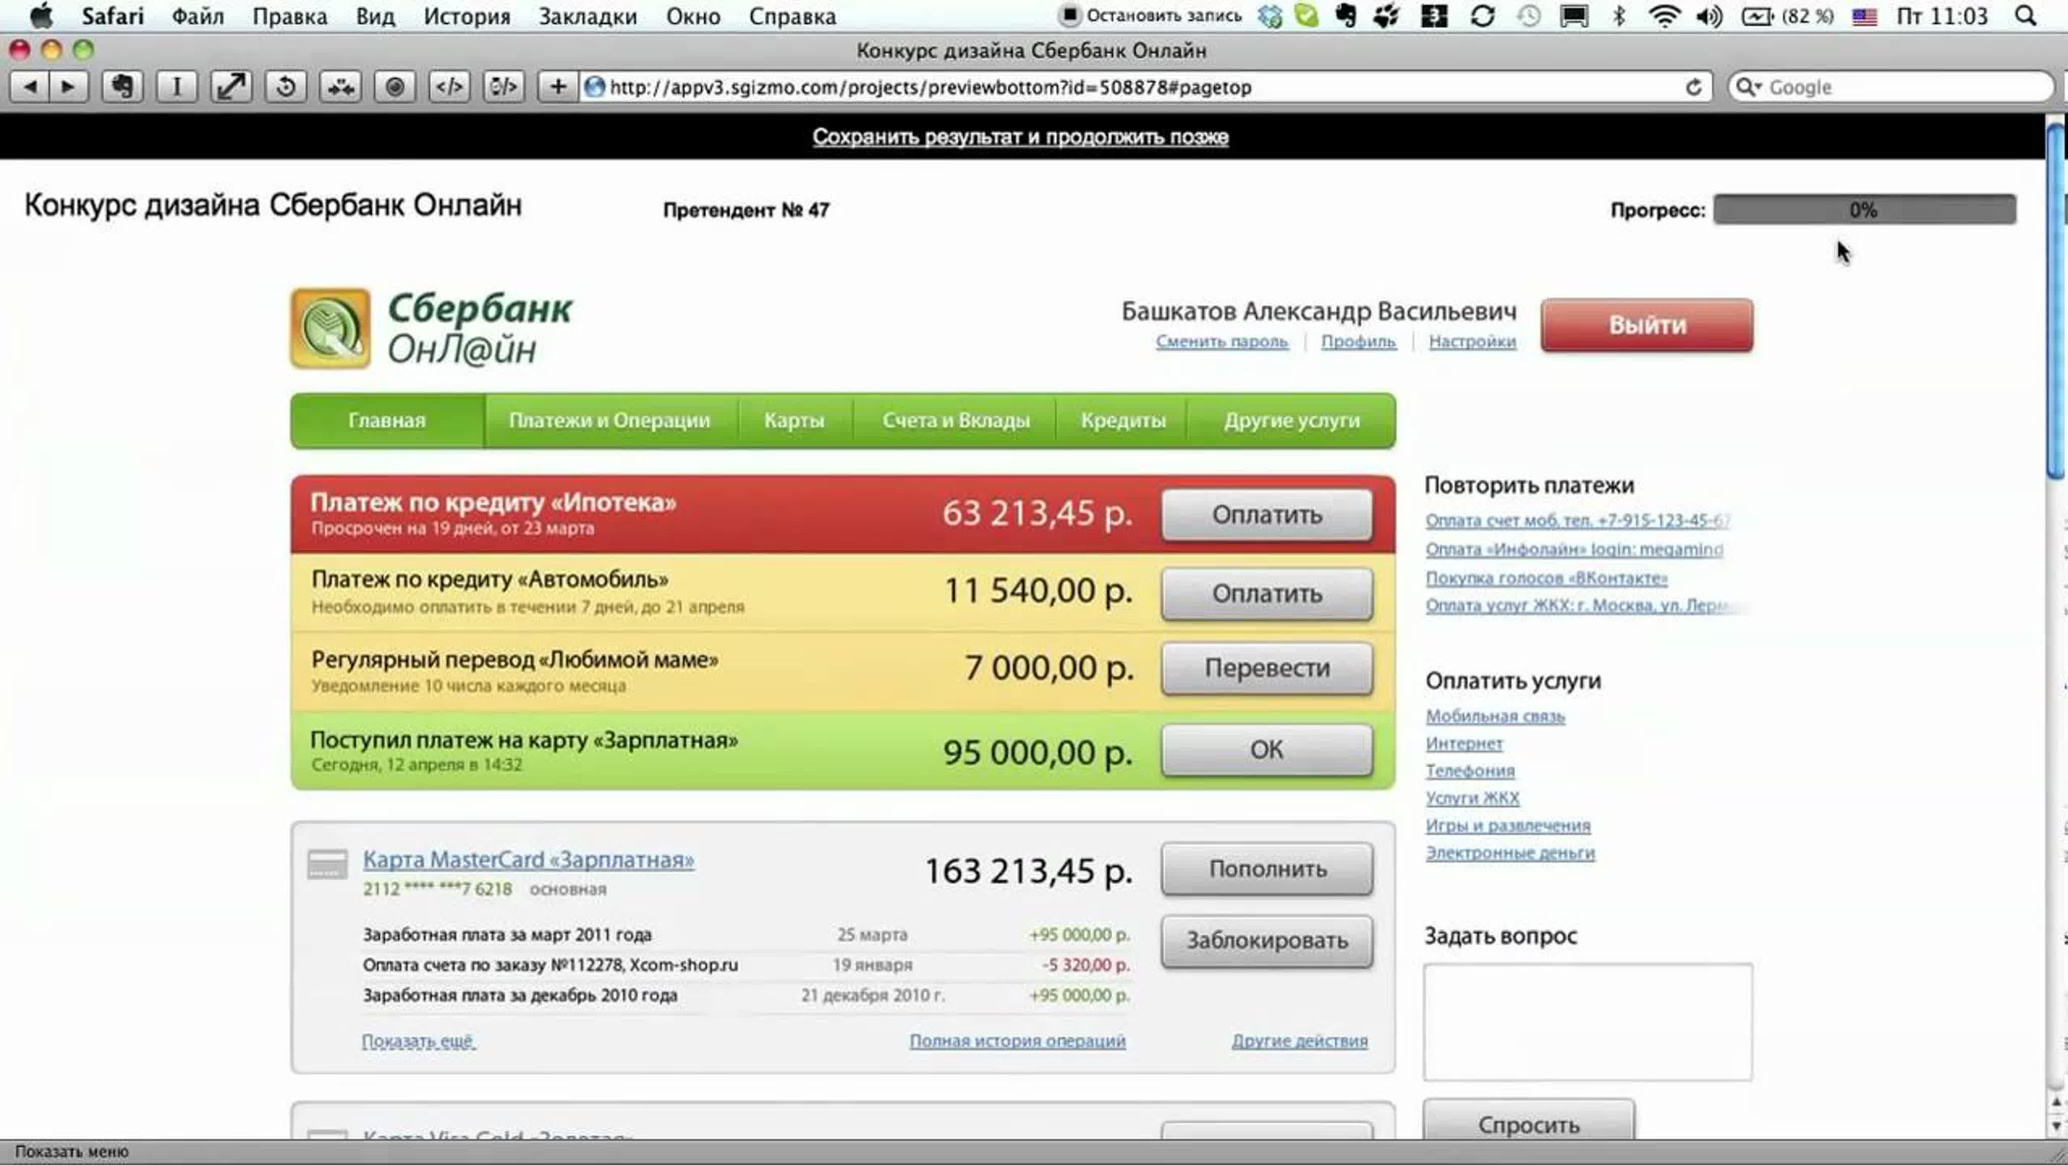Click the round record toolbar button
Image resolution: width=2068 pixels, height=1165 pixels.
(395, 87)
